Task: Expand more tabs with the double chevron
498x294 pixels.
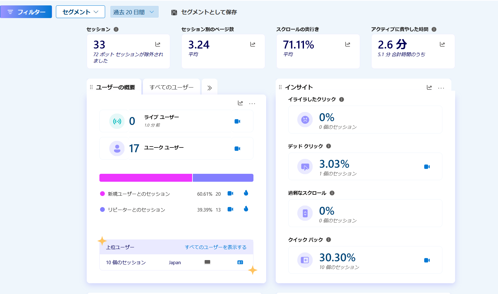Action: pyautogui.click(x=209, y=88)
